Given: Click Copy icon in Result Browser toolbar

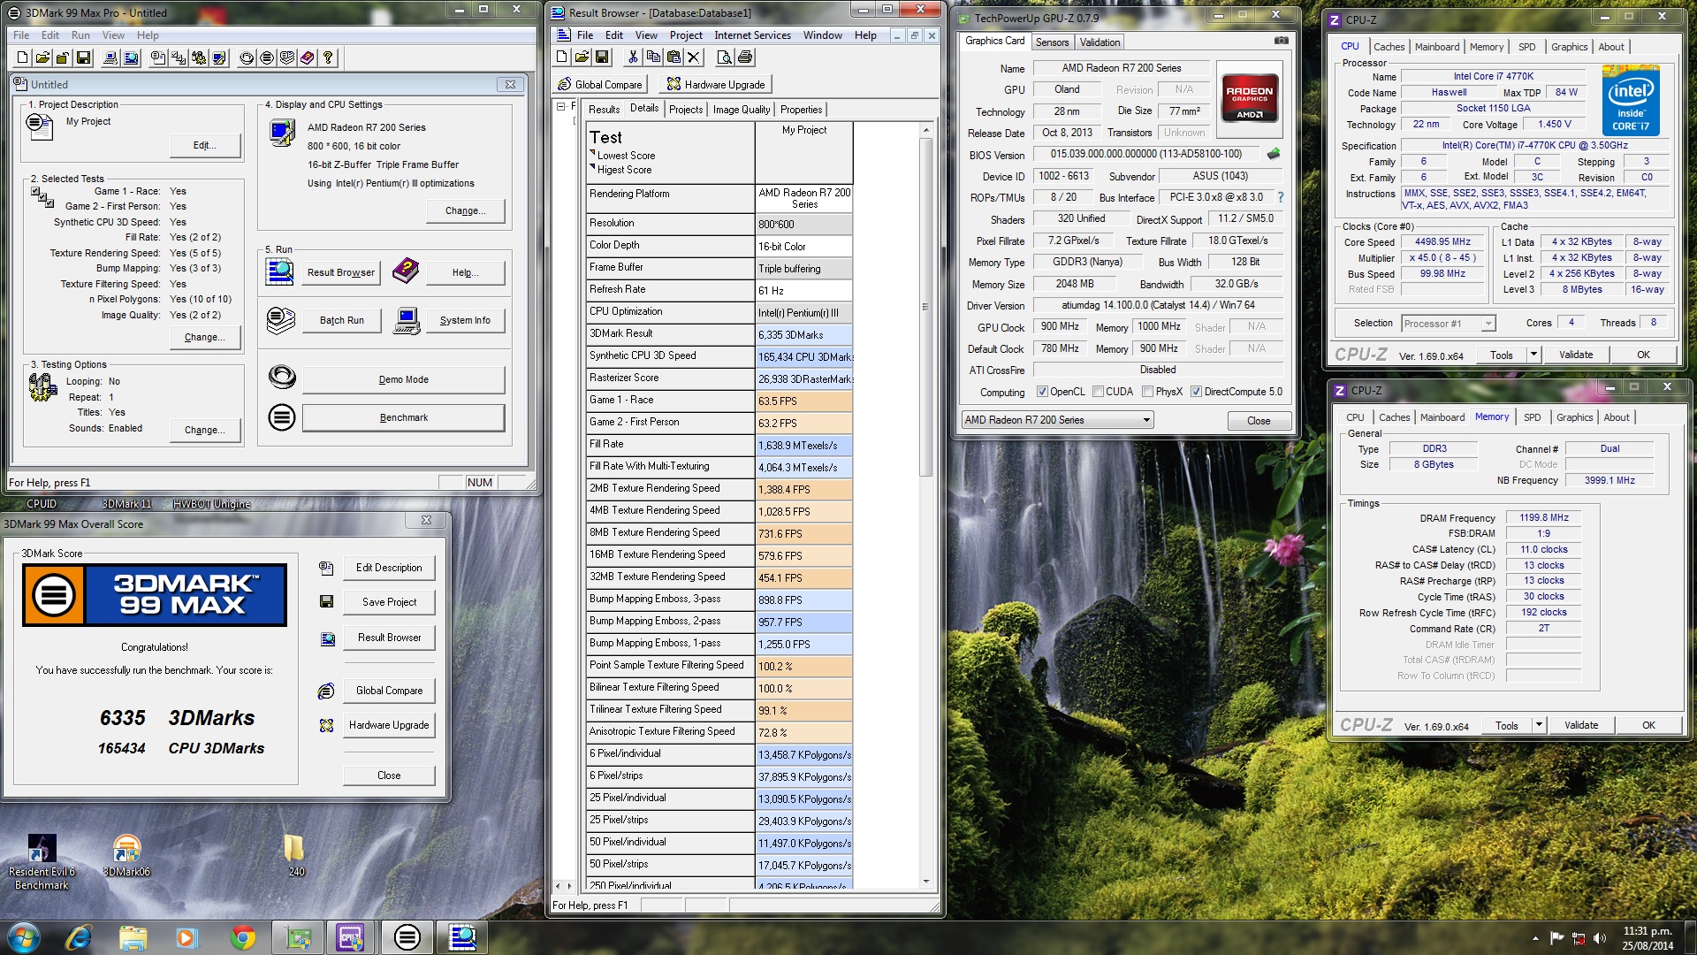Looking at the screenshot, I should (653, 57).
